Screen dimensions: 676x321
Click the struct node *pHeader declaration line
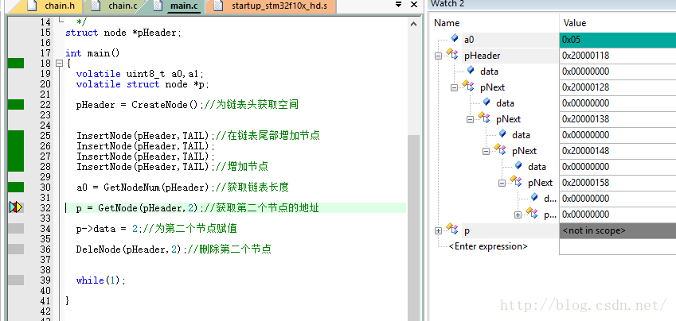tap(123, 33)
